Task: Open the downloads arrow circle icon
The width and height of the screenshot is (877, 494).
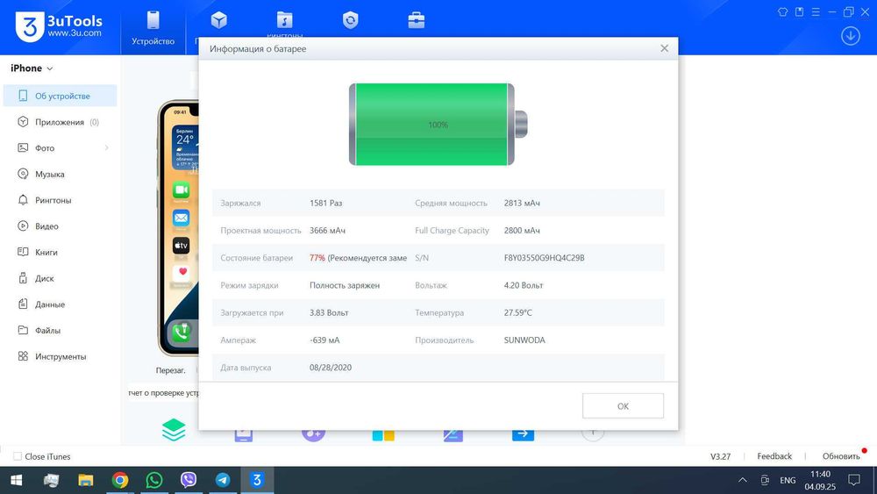Action: [x=850, y=36]
